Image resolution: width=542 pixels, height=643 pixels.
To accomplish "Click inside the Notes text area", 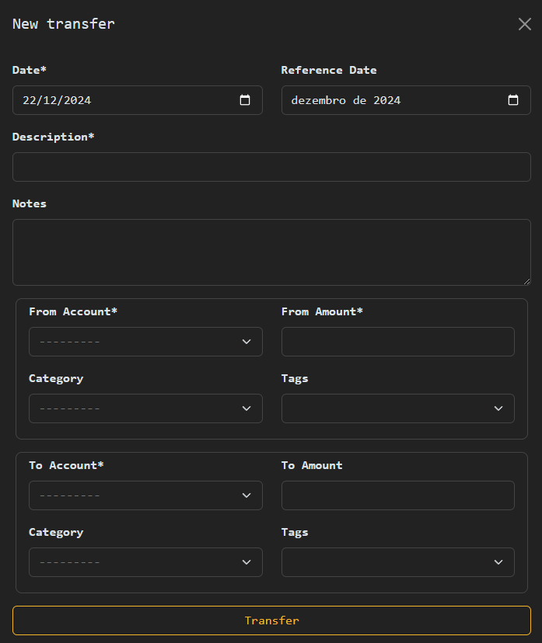I will click(x=271, y=252).
